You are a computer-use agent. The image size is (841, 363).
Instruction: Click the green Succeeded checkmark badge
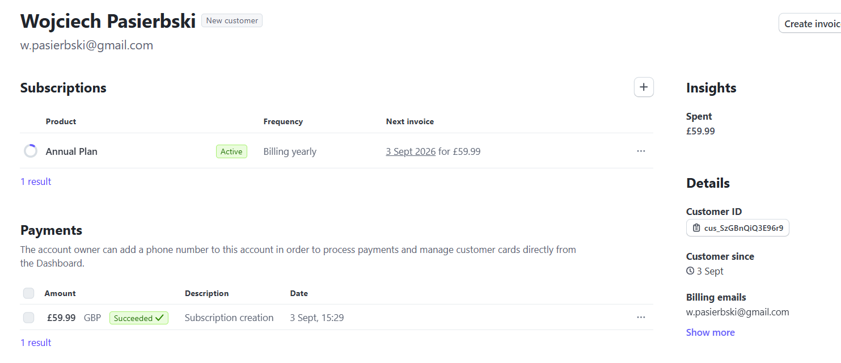click(139, 318)
